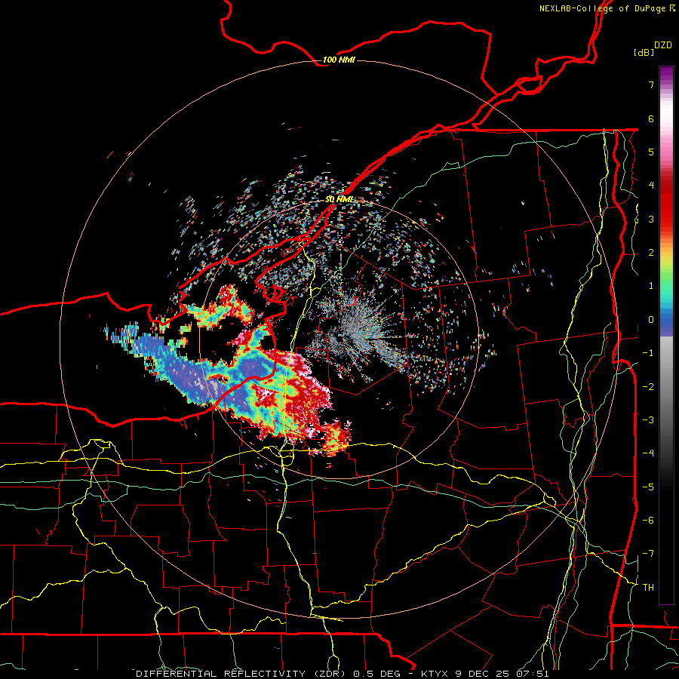Click the yellow segment of the color bar

pos(666,259)
